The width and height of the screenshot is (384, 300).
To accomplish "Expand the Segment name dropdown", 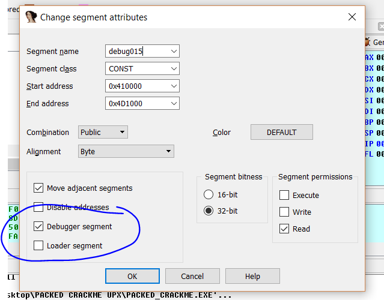I will [x=174, y=52].
